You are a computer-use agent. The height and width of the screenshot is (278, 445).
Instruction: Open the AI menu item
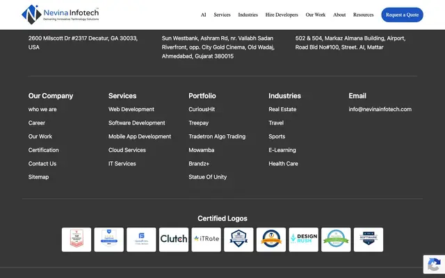click(204, 15)
